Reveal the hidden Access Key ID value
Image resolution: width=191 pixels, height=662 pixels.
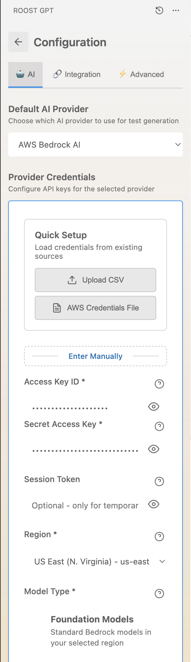pos(153,406)
